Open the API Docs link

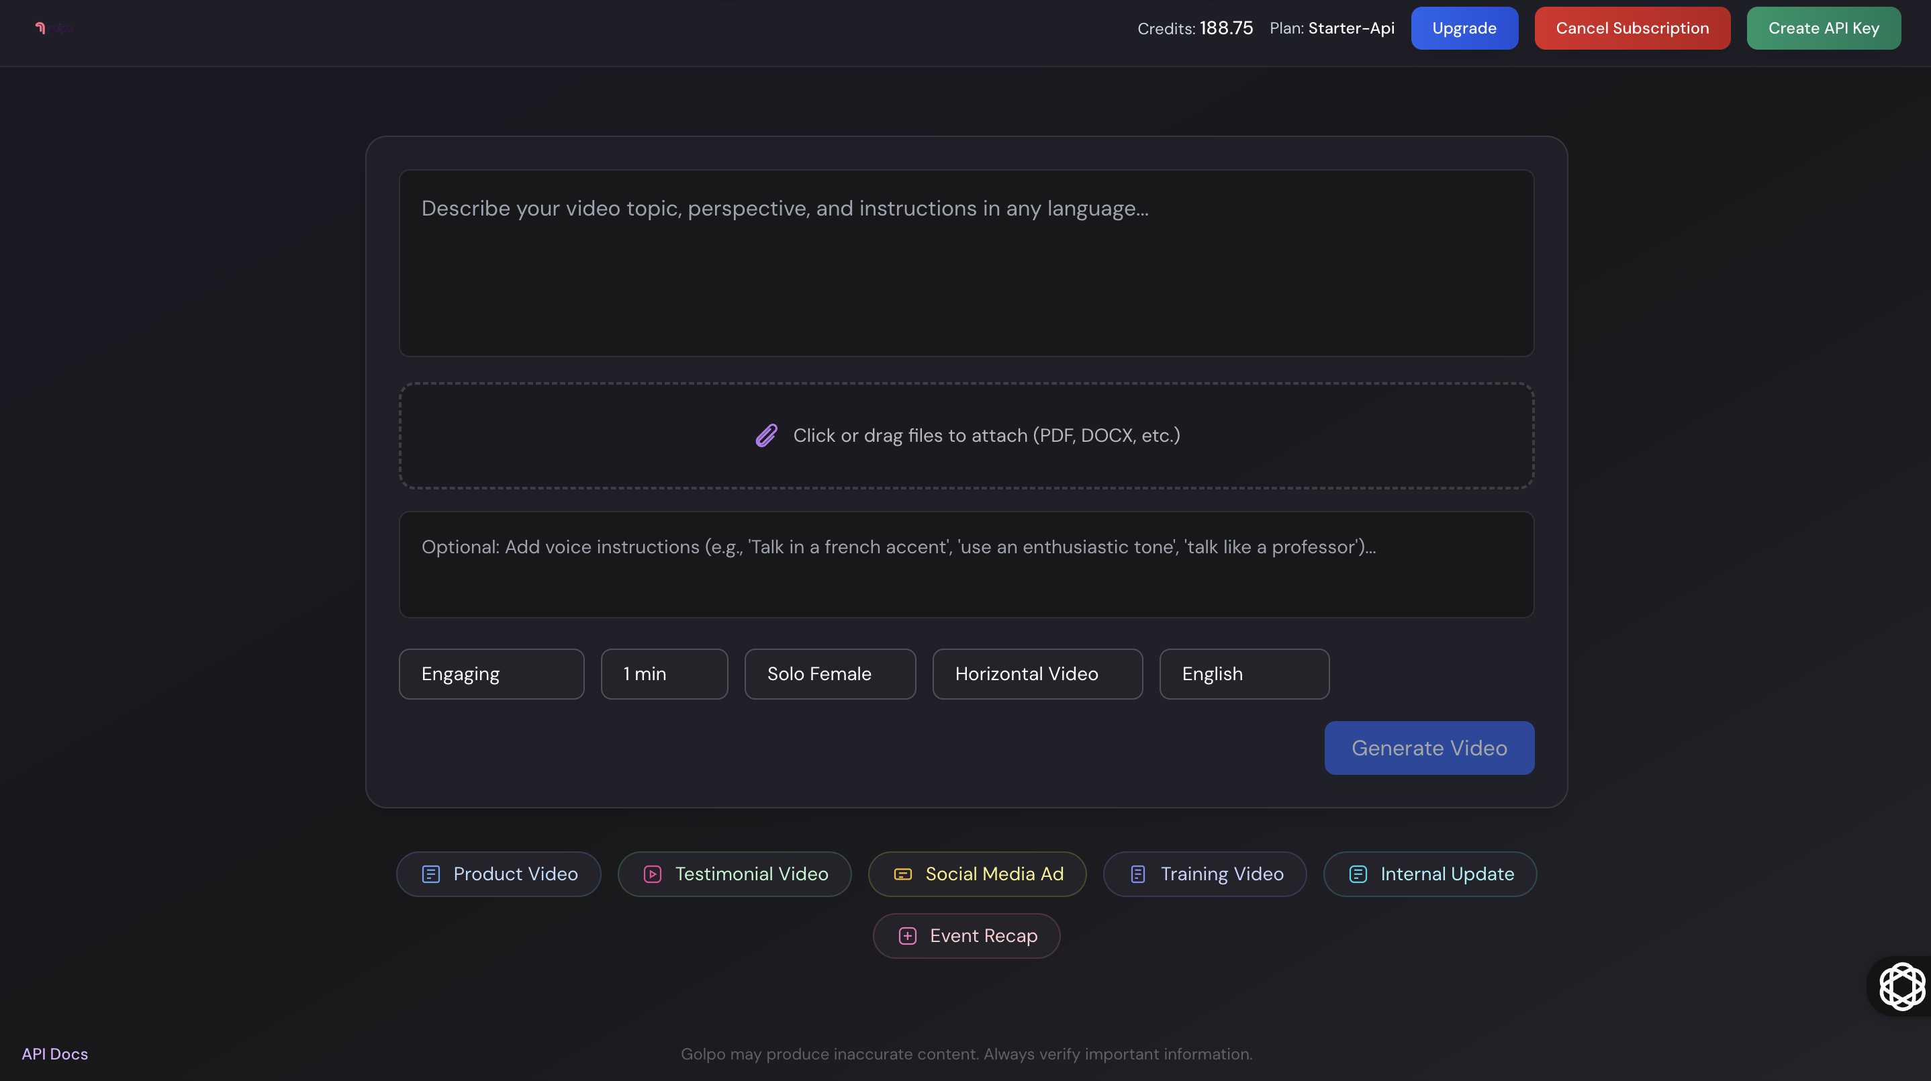click(55, 1054)
